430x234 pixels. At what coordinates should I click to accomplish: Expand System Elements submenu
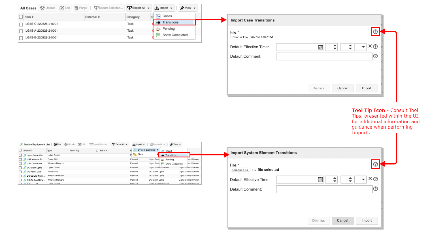146,150
